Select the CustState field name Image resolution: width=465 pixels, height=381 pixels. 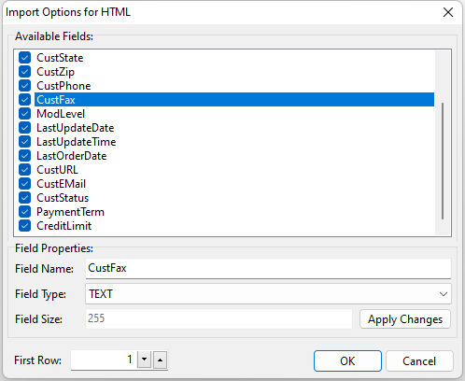(x=60, y=58)
